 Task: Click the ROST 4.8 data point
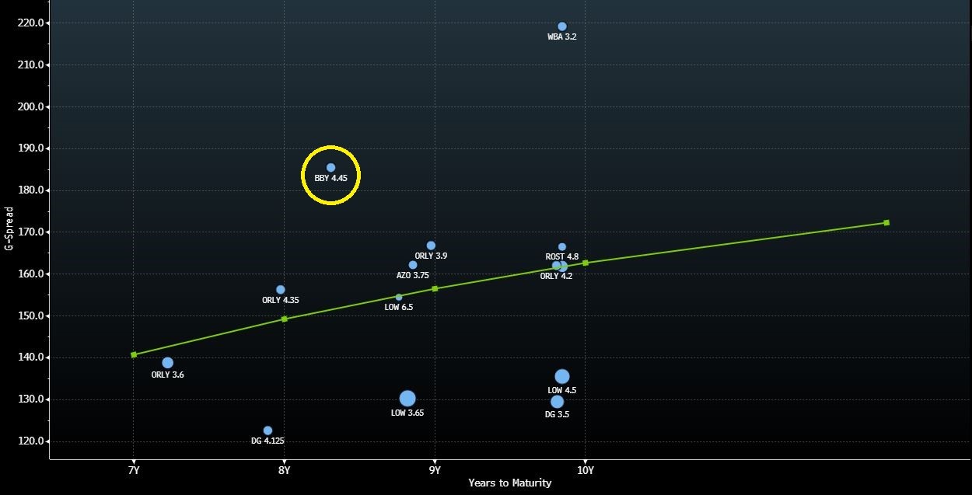[562, 247]
